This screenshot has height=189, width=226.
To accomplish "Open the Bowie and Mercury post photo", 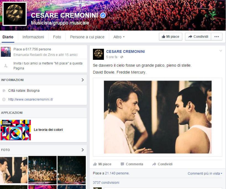I will click(x=158, y=117).
